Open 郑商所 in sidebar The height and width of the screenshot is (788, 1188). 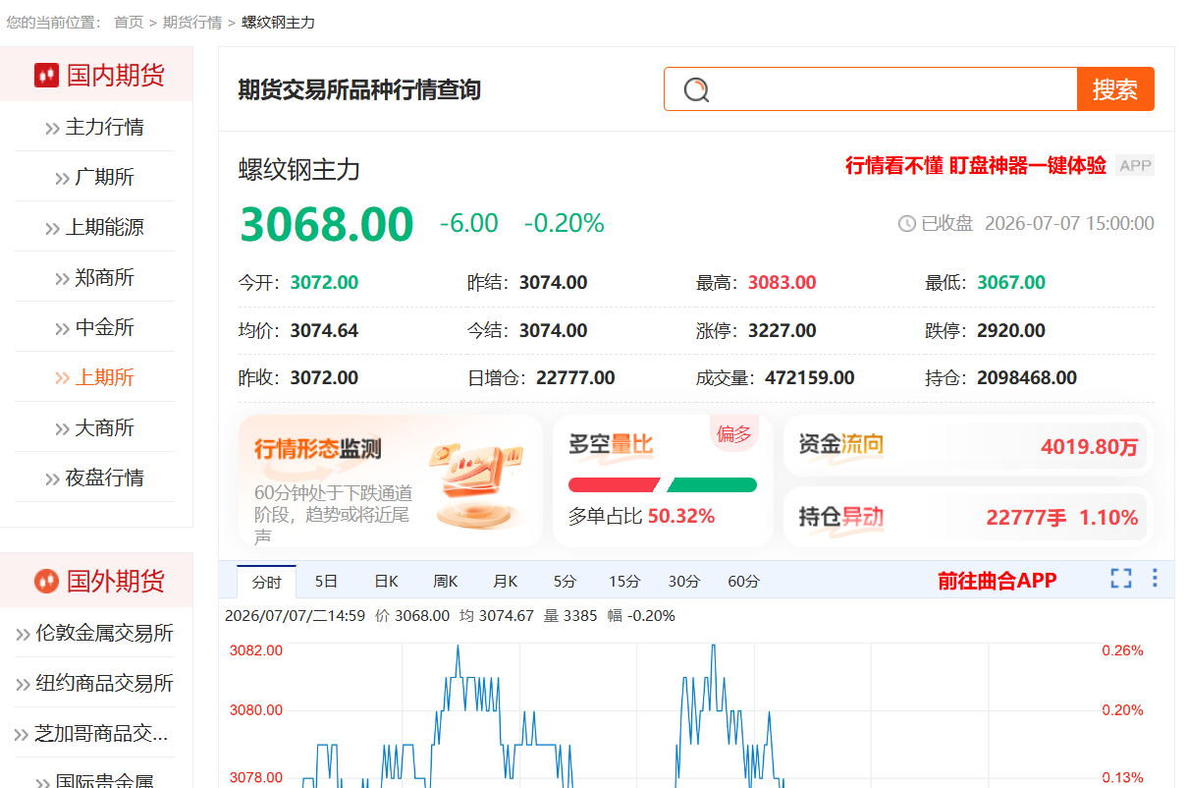95,277
